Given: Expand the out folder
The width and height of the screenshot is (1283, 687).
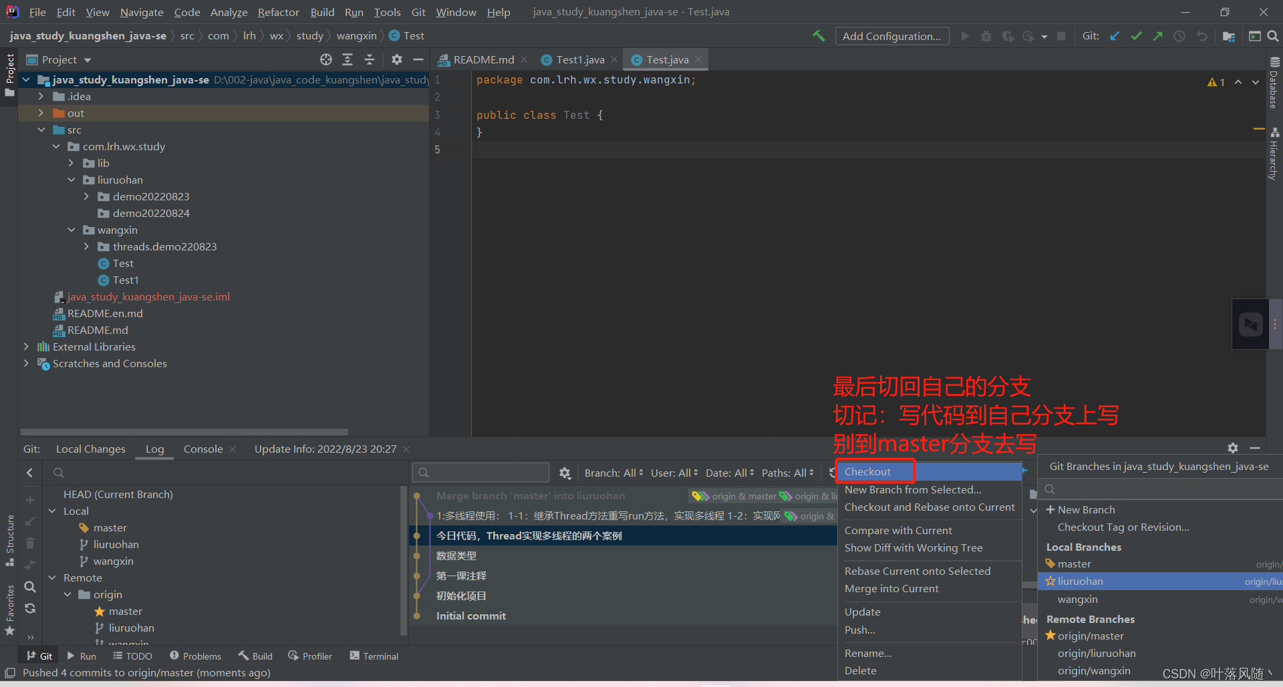Looking at the screenshot, I should 41,113.
